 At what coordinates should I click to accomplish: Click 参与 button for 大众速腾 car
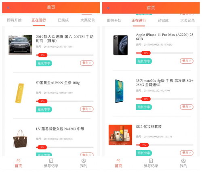click(87, 63)
